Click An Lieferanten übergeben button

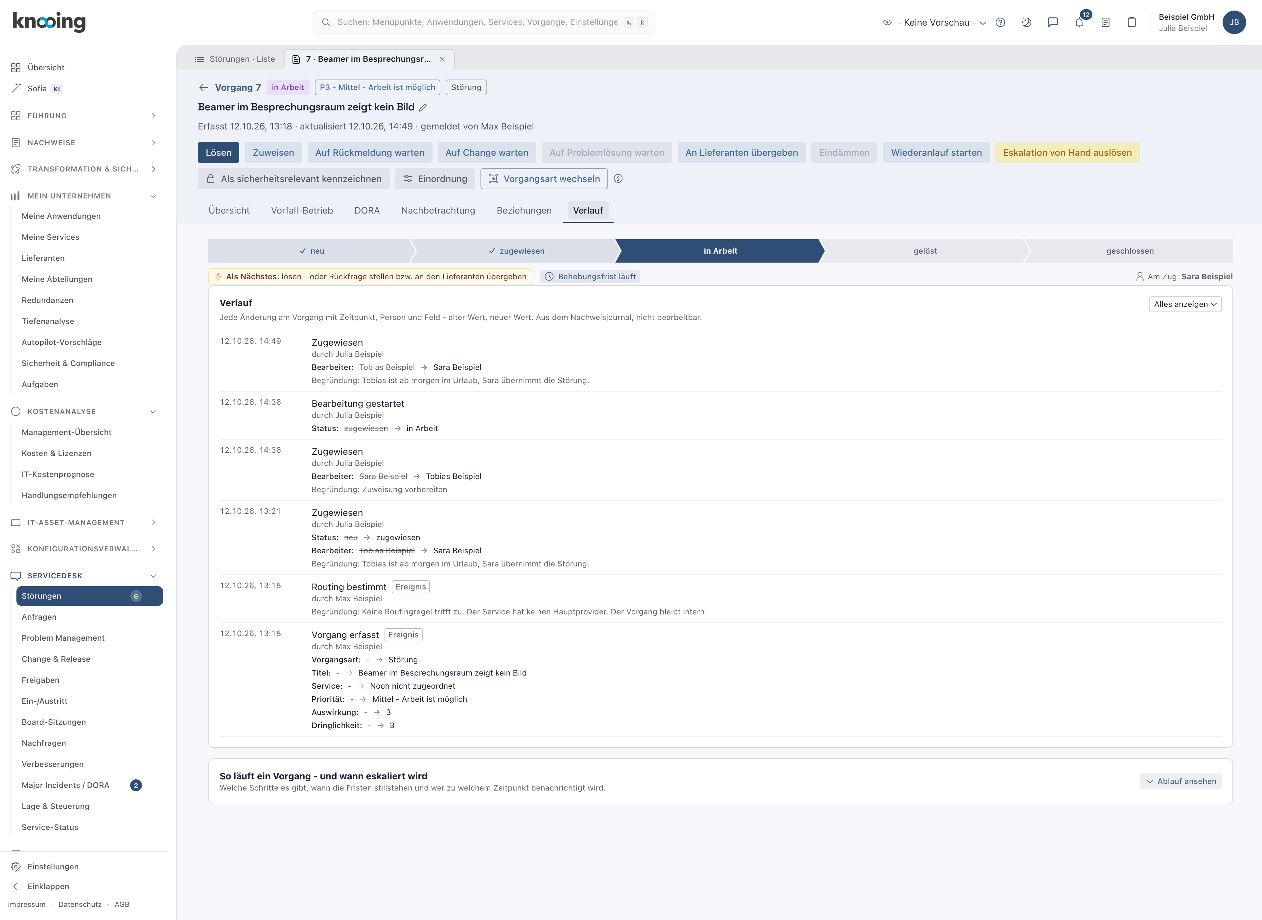tap(741, 152)
